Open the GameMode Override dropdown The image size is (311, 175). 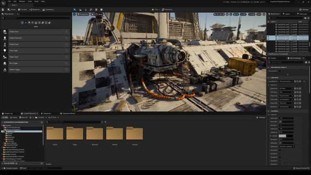(x=286, y=81)
